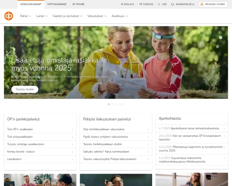Select fourth carousel slide dot

(x=119, y=104)
